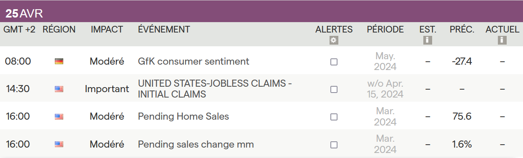The width and height of the screenshot is (523, 158).
Task: Open the Pending Home Sales event
Action: (x=183, y=117)
